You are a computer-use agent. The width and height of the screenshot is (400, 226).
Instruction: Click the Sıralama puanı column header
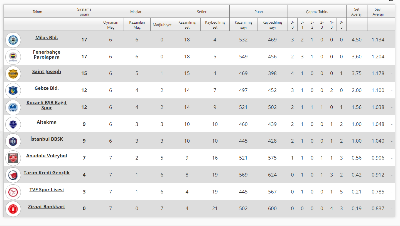coord(84,12)
